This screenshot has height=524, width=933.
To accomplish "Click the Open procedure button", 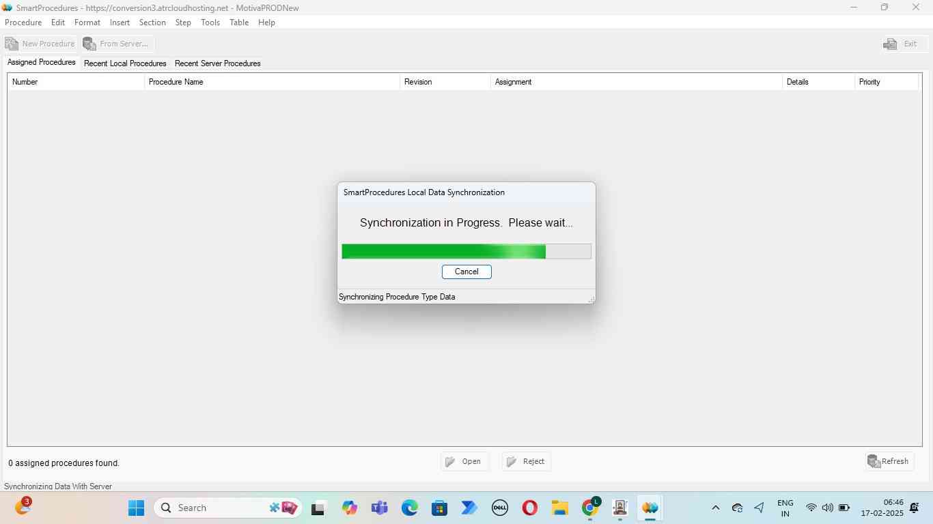I will pyautogui.click(x=464, y=461).
